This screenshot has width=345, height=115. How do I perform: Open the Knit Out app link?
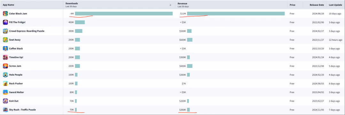[x=13, y=101]
